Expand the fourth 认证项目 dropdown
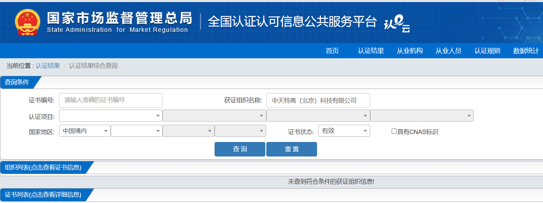 [x=422, y=116]
